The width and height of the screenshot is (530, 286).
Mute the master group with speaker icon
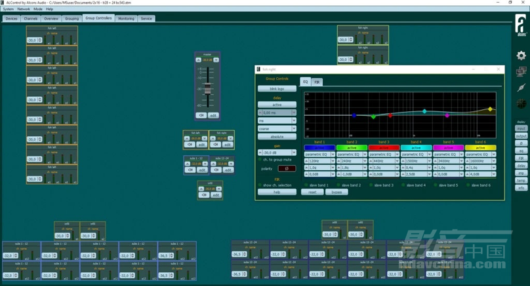(201, 115)
